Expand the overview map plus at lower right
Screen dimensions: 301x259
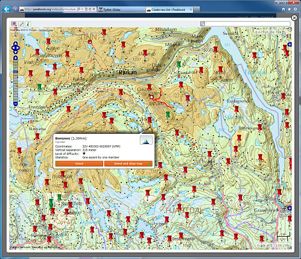pos(290,208)
